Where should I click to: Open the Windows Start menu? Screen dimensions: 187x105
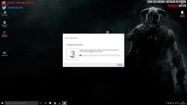tap(2, 103)
